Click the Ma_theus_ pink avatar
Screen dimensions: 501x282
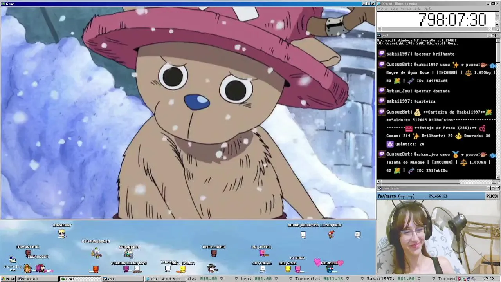pos(262,253)
